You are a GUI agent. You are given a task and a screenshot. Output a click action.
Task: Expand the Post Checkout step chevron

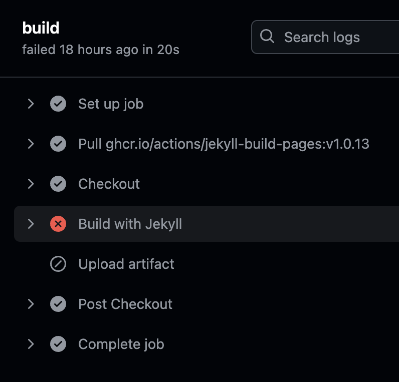31,304
